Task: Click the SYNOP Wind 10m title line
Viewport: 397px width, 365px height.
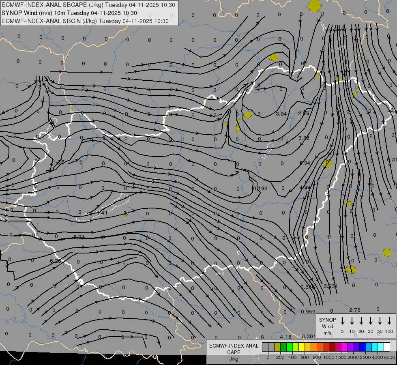Action: click(x=69, y=13)
